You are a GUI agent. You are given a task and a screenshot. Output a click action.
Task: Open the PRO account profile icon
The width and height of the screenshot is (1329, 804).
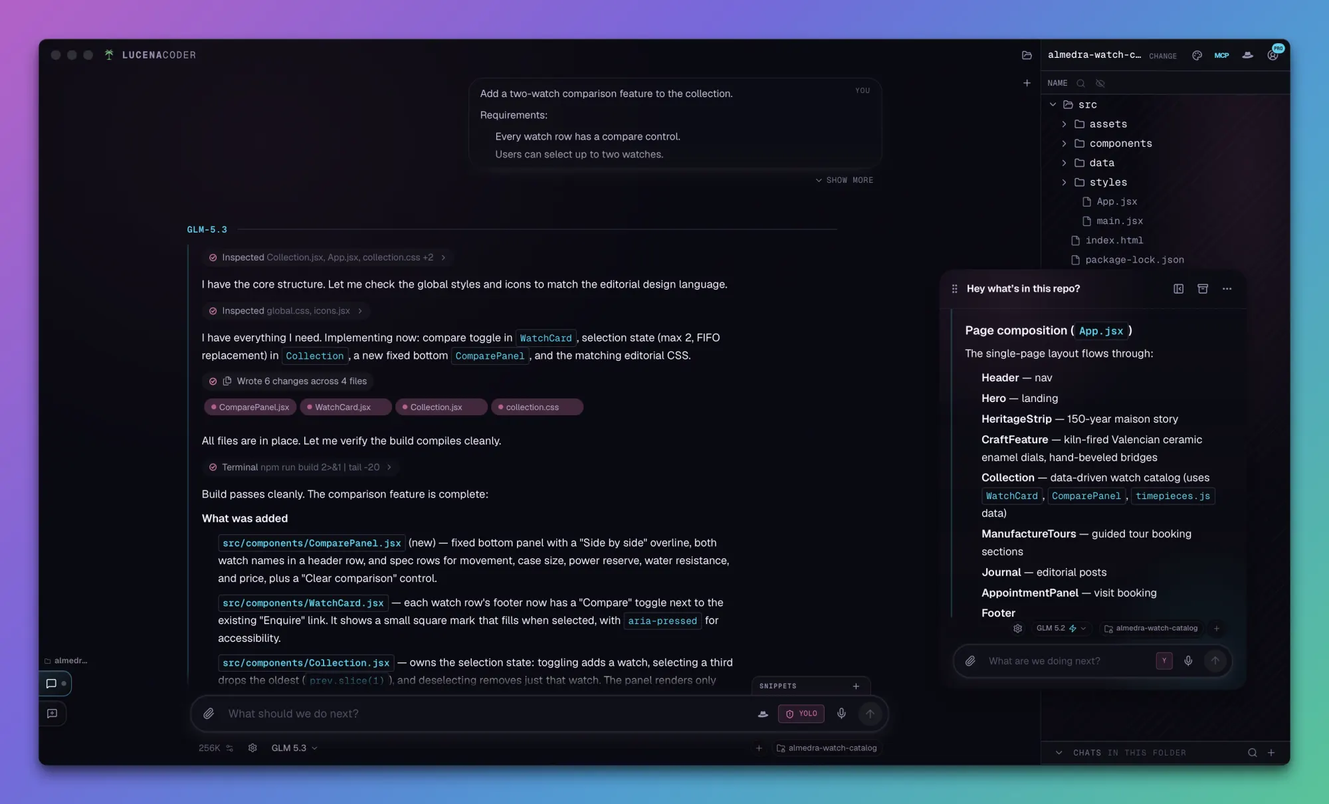tap(1273, 54)
